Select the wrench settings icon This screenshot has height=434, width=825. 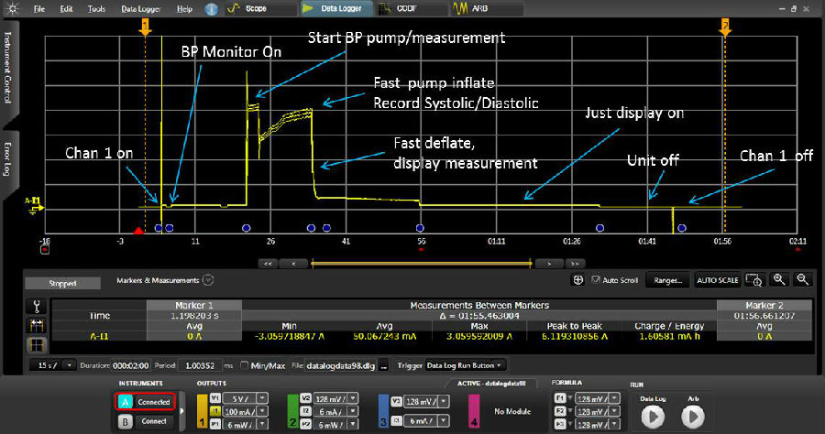(x=37, y=307)
